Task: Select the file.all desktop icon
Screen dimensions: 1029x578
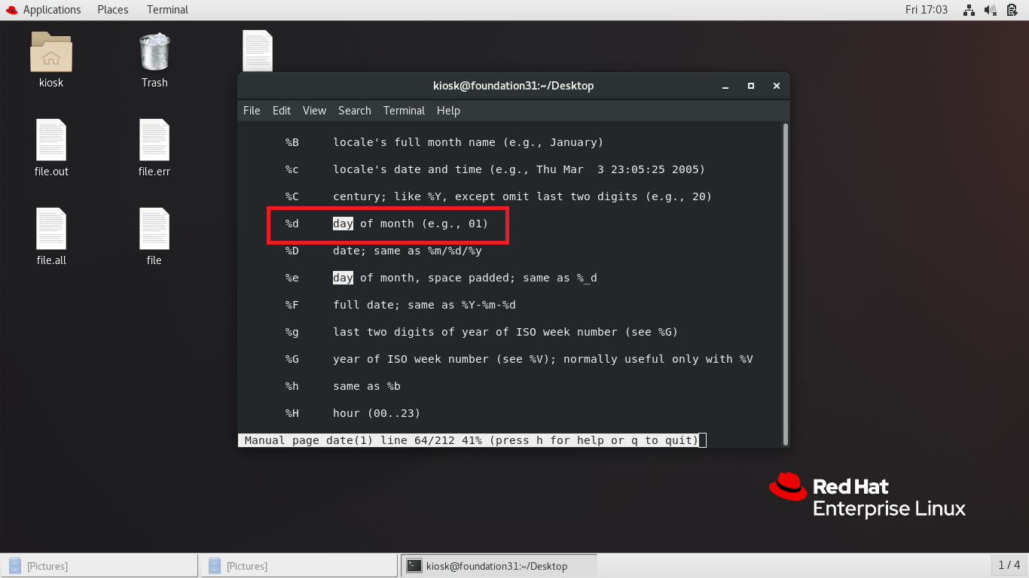Action: pos(51,229)
